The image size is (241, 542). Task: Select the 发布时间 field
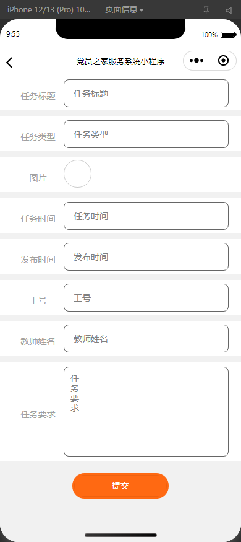[146, 257]
